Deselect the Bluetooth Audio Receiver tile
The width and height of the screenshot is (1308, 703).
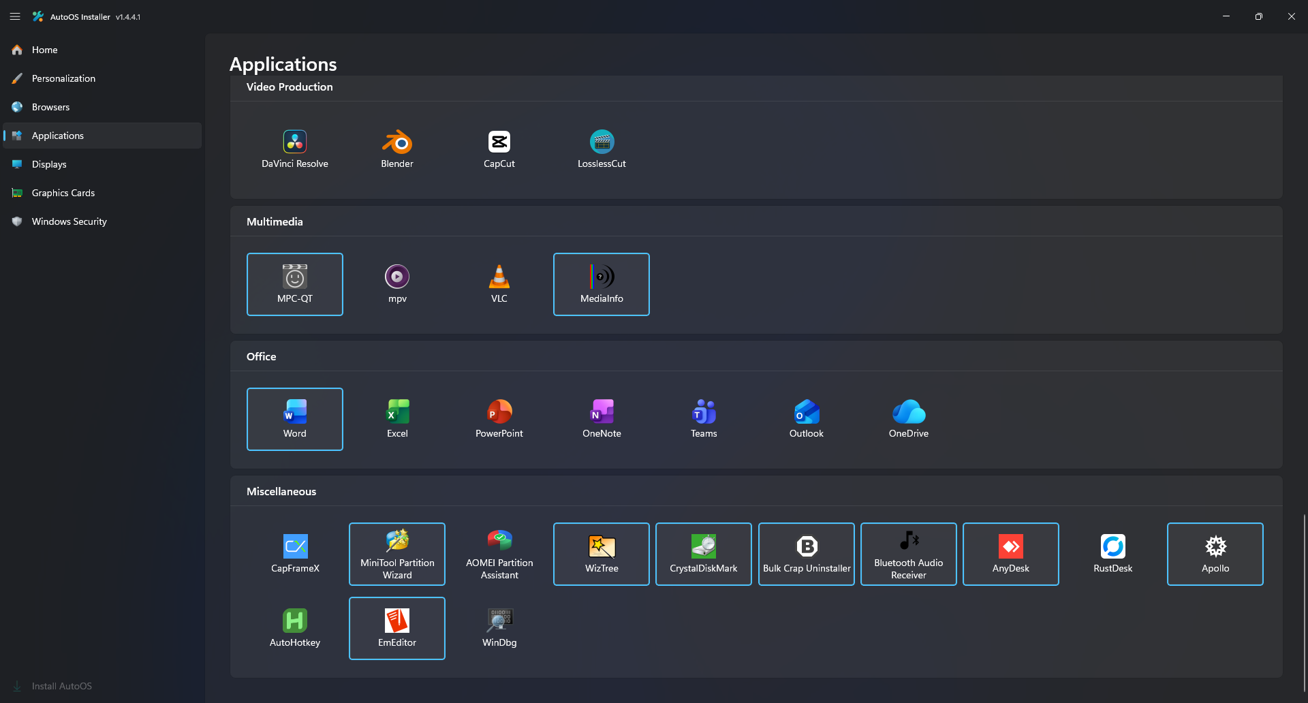coord(909,554)
